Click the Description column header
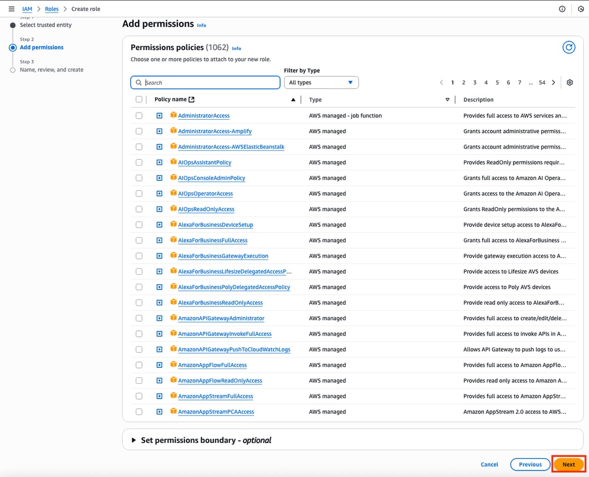Screen dimensions: 589x477 pyautogui.click(x=478, y=100)
